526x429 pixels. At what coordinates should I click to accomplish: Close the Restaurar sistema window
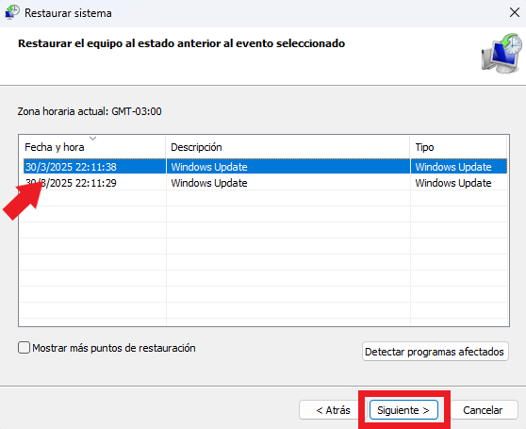tap(515, 13)
